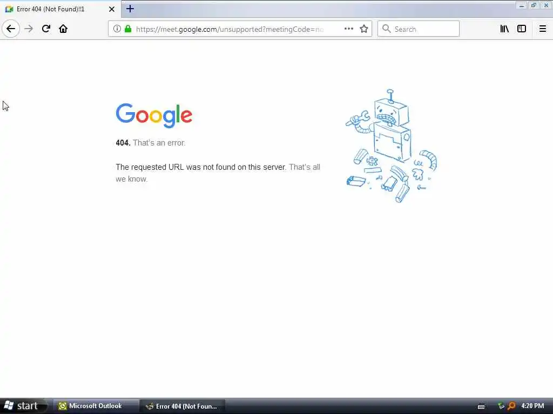Click the green network tray icon
Screen dimensions: 553x414
(501, 406)
